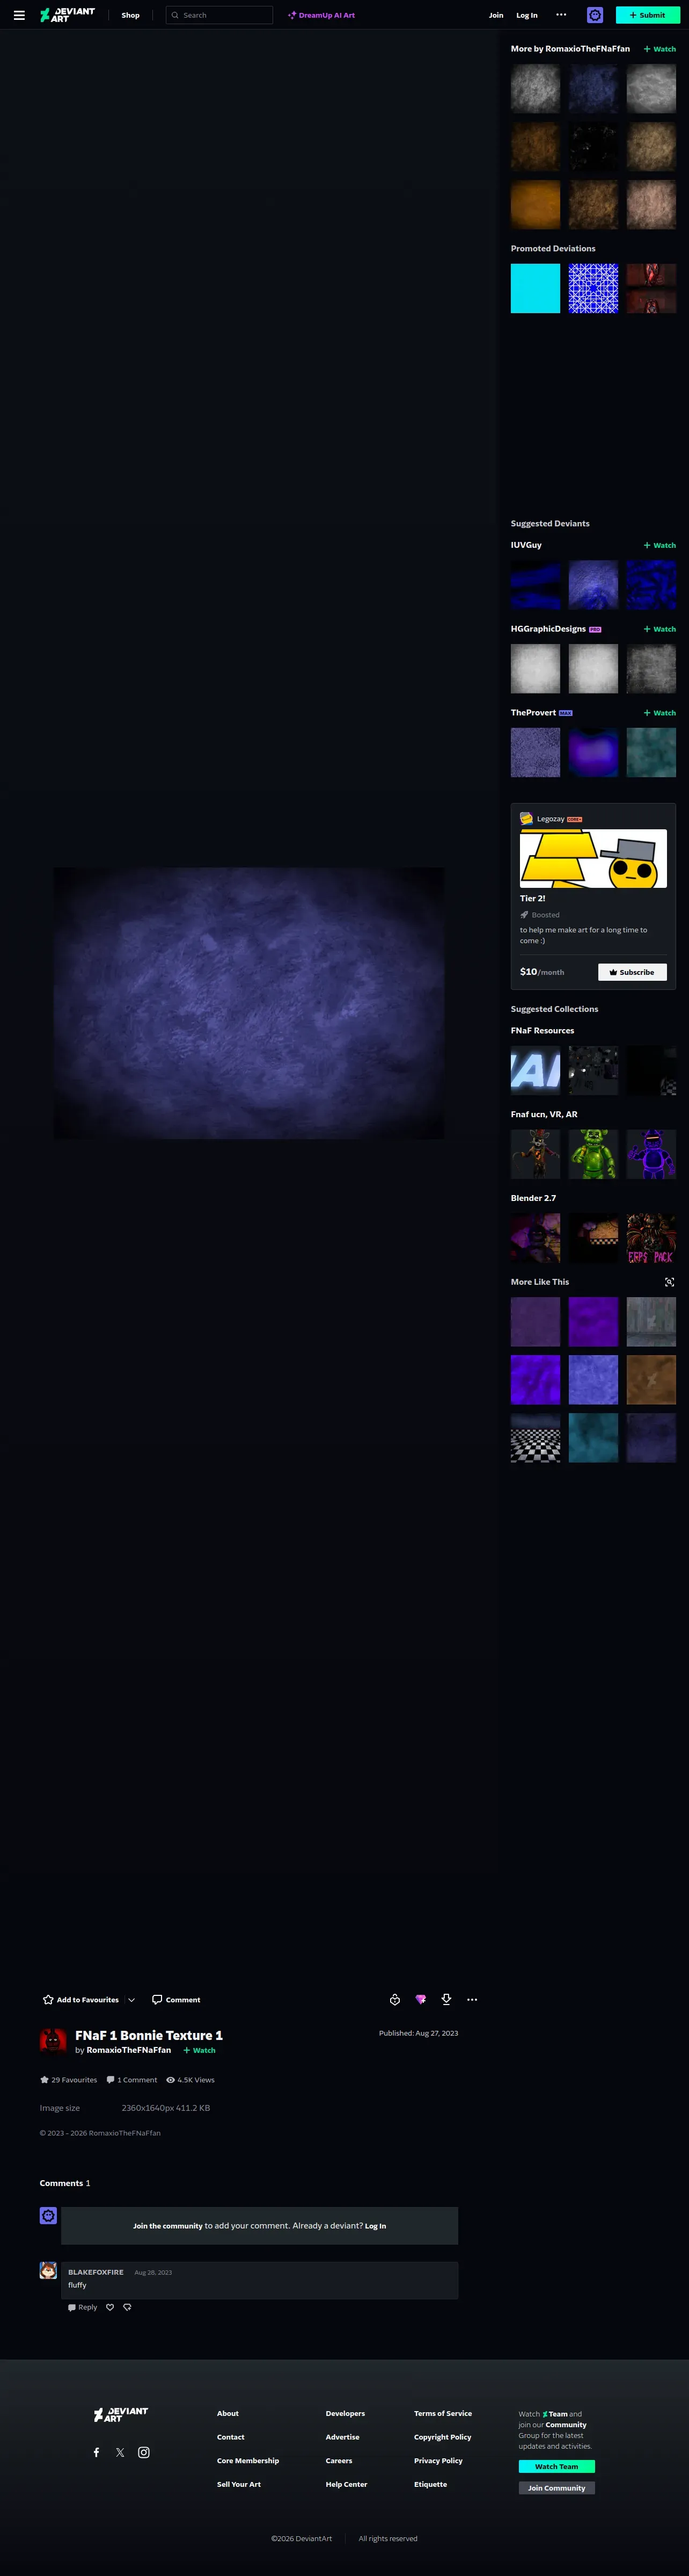Open the TheProvert profile link
The width and height of the screenshot is (689, 2576).
pyautogui.click(x=533, y=713)
